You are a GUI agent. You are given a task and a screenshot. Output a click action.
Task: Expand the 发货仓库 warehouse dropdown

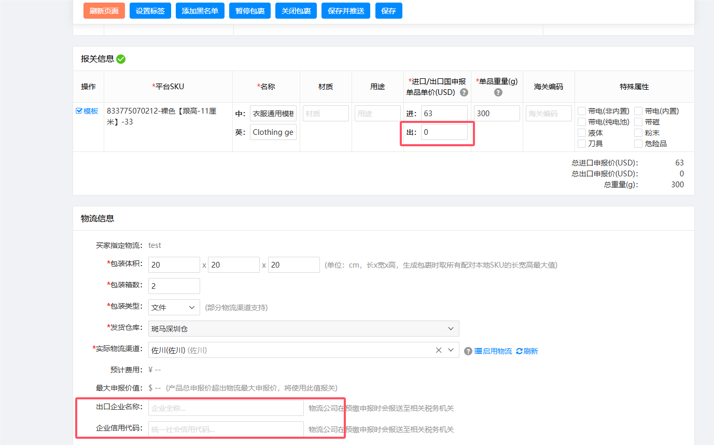point(303,328)
